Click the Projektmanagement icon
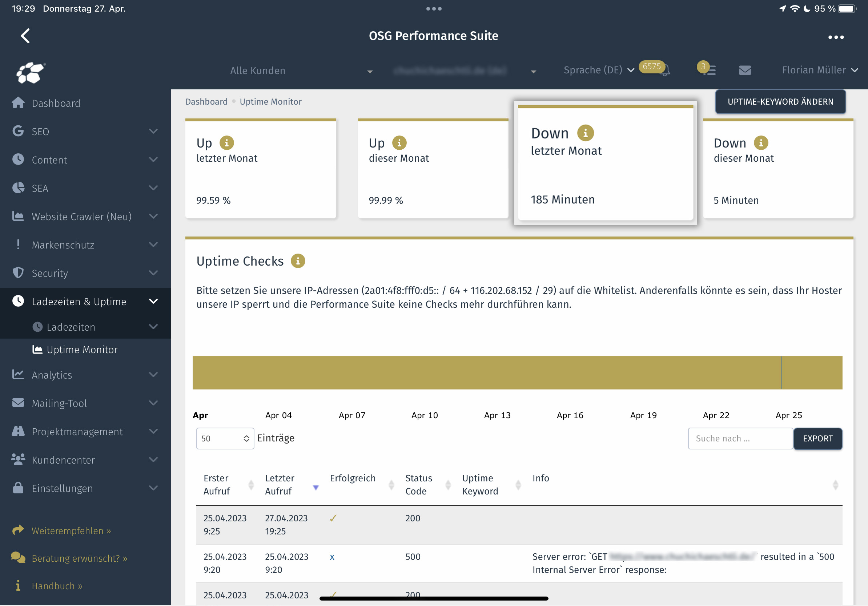Image resolution: width=868 pixels, height=606 pixels. point(18,431)
